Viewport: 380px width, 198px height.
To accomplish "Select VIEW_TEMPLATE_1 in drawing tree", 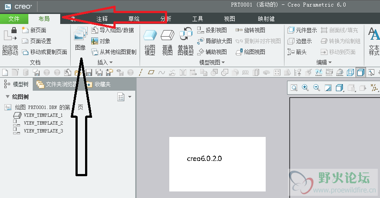I will pyautogui.click(x=38, y=115).
